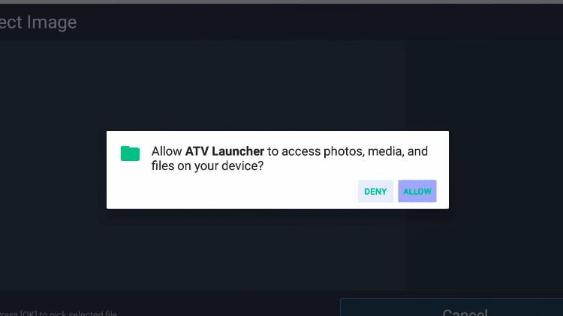Image resolution: width=563 pixels, height=316 pixels.
Task: Click the "files on your device?" text line
Action: pyautogui.click(x=207, y=166)
